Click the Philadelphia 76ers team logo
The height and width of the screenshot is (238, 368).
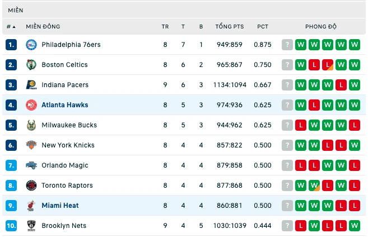coord(31,45)
